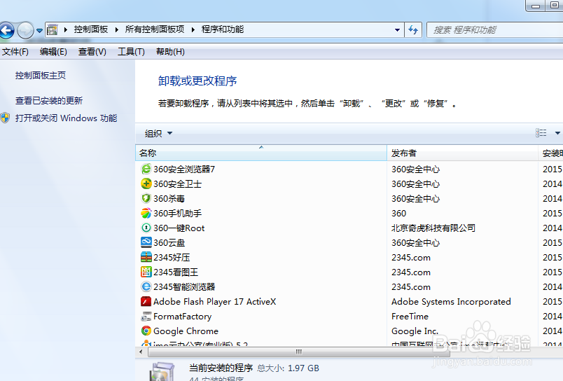The height and width of the screenshot is (381, 563).
Task: Select the 360安全浏览器7 entry name
Action: pos(184,169)
